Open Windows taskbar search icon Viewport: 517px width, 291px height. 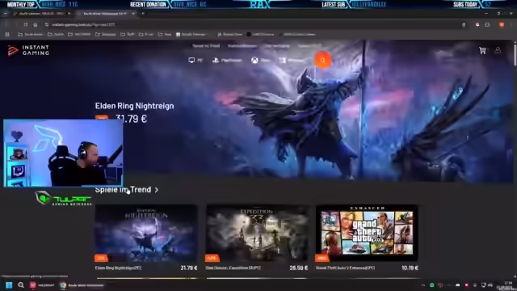point(21,285)
